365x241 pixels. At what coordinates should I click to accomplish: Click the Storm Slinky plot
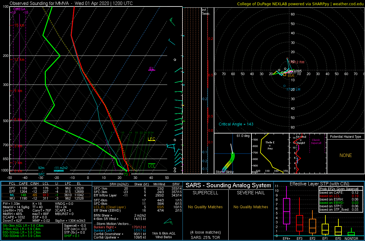pos(232,154)
